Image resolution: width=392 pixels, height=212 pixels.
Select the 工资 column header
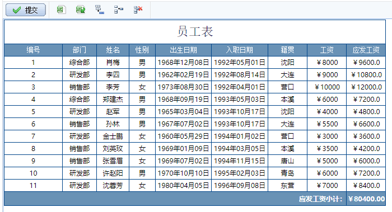[326, 50]
